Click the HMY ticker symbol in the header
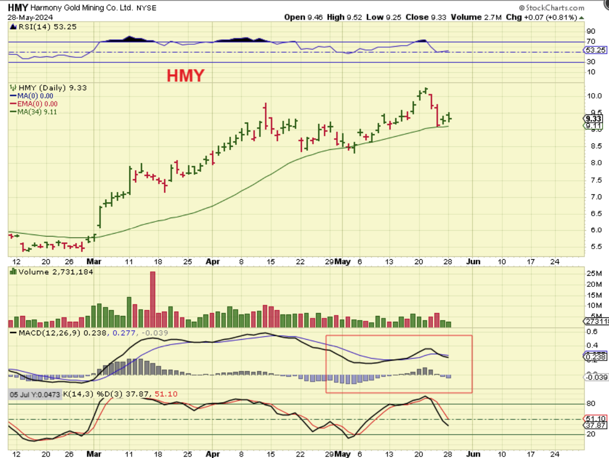The height and width of the screenshot is (458, 609). point(18,8)
